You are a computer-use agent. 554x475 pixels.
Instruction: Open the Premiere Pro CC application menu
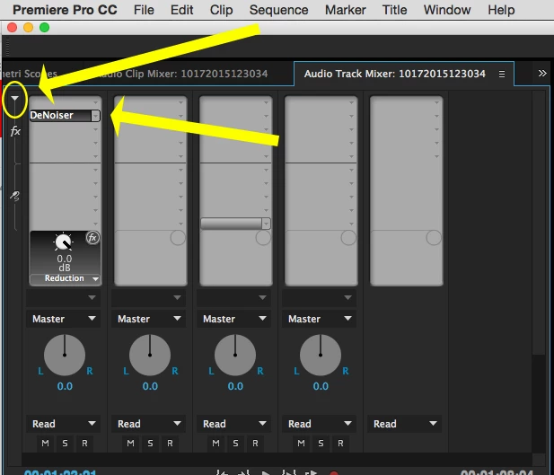pyautogui.click(x=65, y=10)
